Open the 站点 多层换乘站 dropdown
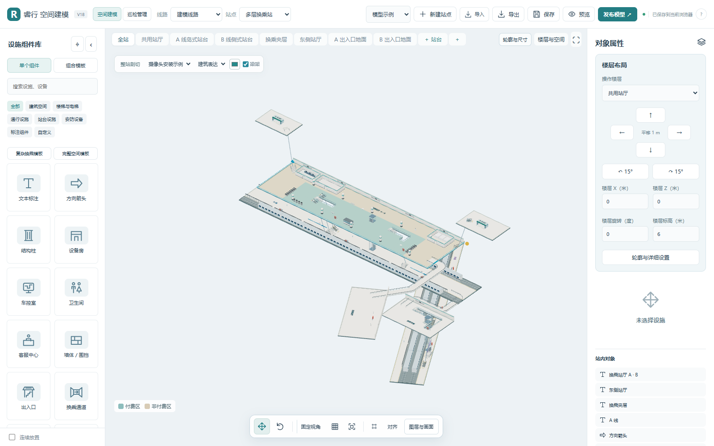Viewport: 714px width, 446px height. tap(265, 14)
